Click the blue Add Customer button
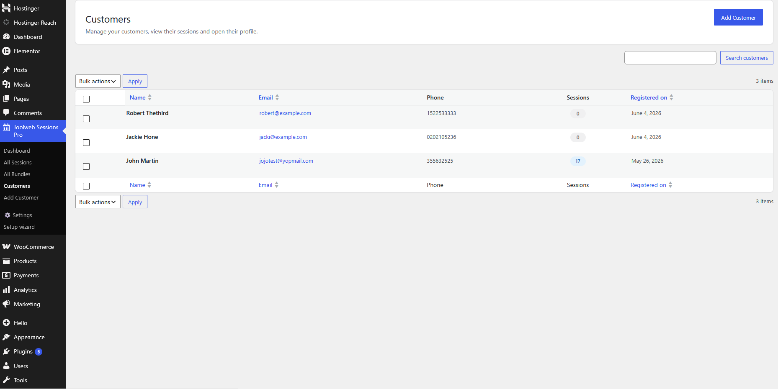778x389 pixels. 738,17
